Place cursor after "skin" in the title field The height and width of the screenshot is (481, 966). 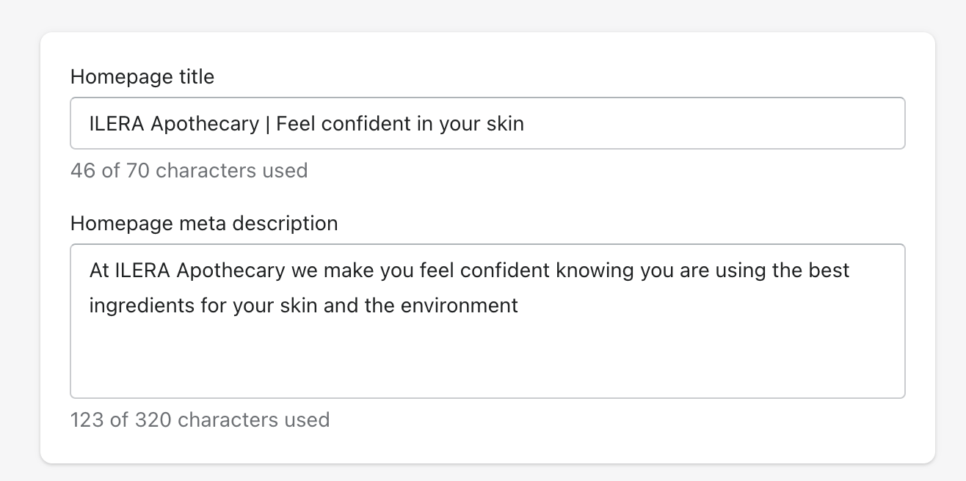click(526, 123)
